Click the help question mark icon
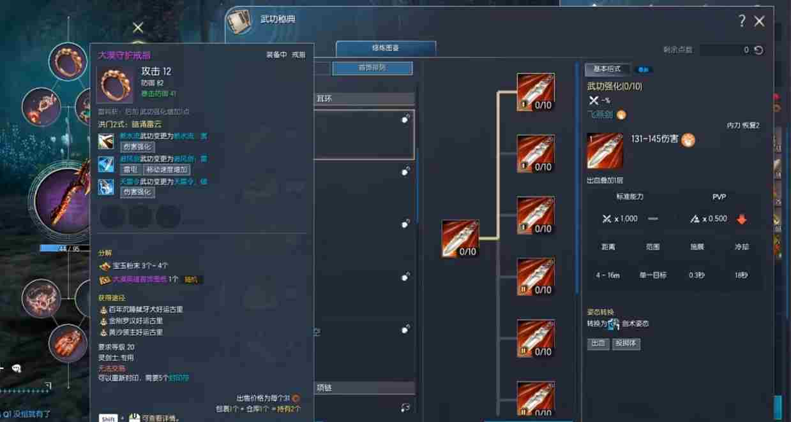This screenshot has width=791, height=422. click(x=742, y=21)
